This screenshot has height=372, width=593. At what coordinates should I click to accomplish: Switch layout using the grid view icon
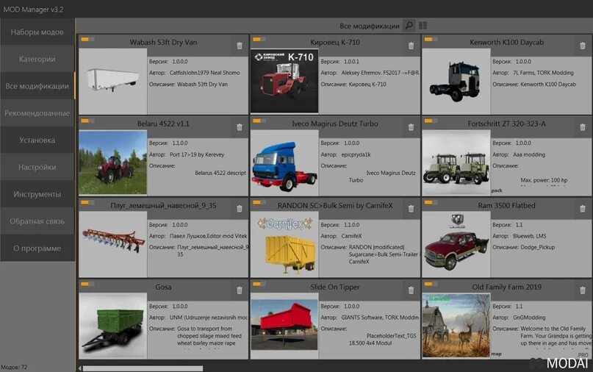click(423, 25)
